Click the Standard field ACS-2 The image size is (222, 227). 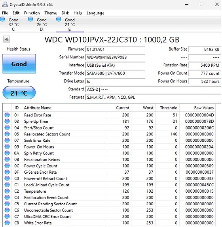(x=154, y=89)
